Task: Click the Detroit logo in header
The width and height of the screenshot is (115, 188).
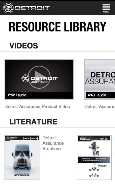Action: point(27,8)
